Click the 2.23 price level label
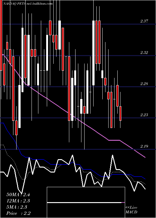Screen dimensions: 156x218 pyautogui.click(x=144, y=115)
